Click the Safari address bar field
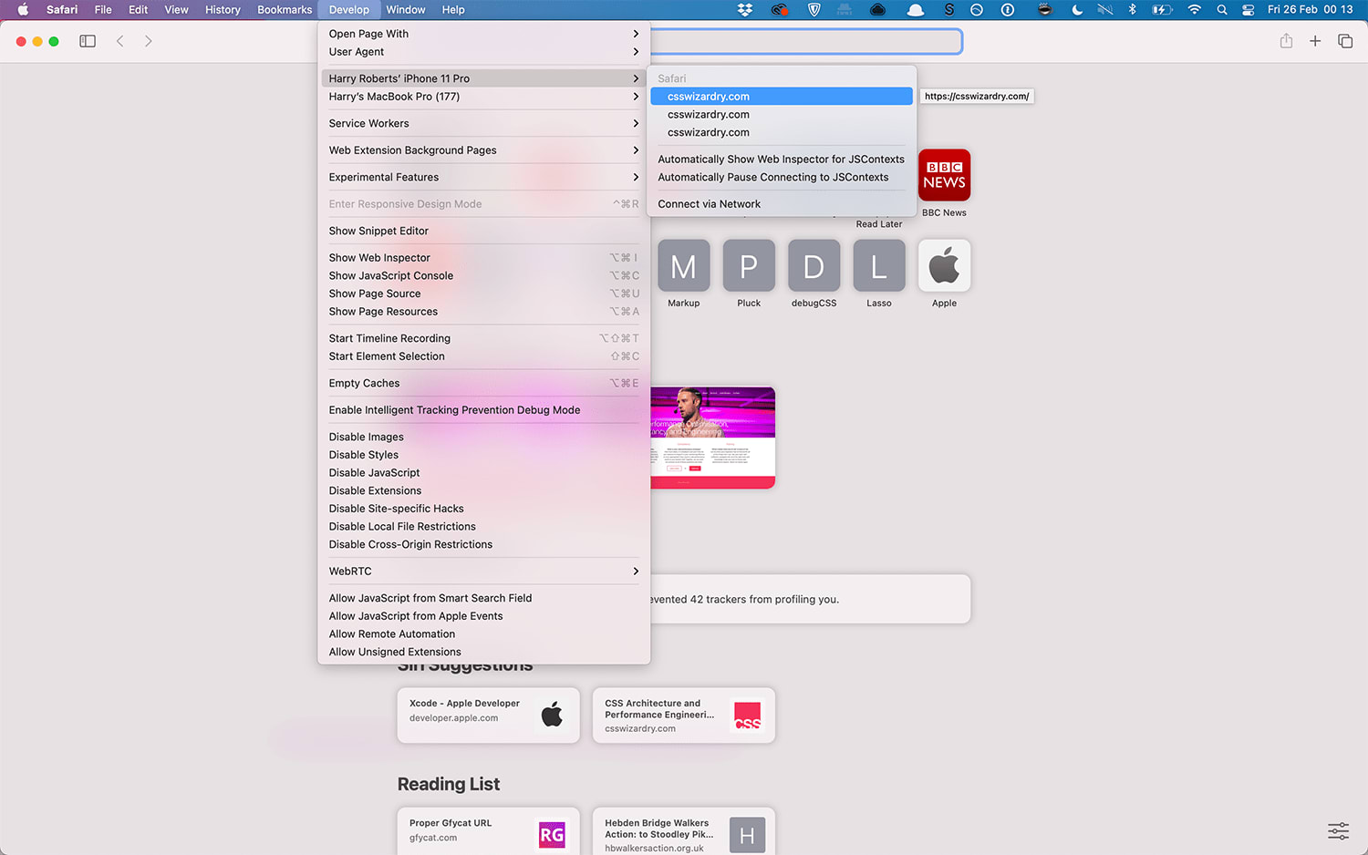The image size is (1368, 855). point(806,41)
